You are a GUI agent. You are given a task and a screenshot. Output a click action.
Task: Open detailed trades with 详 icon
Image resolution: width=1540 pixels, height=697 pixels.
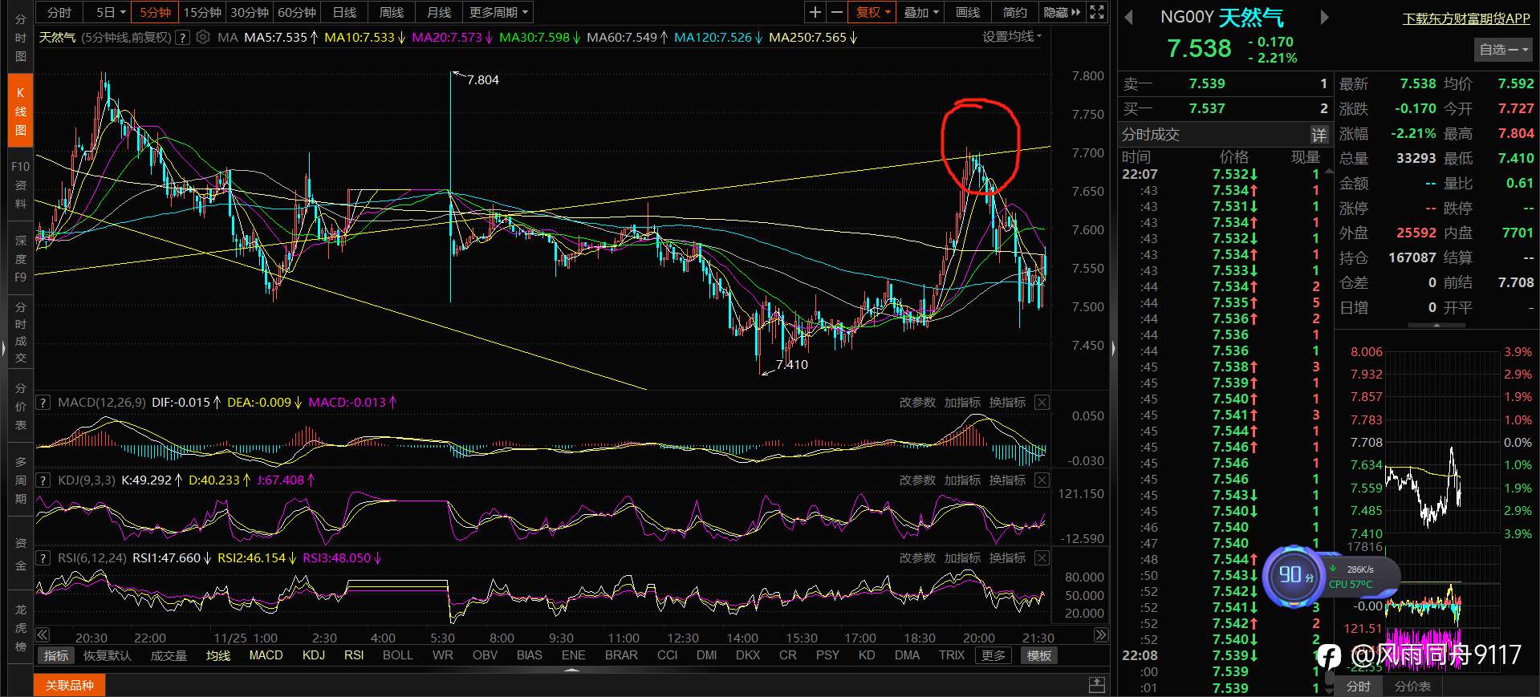coord(1319,135)
